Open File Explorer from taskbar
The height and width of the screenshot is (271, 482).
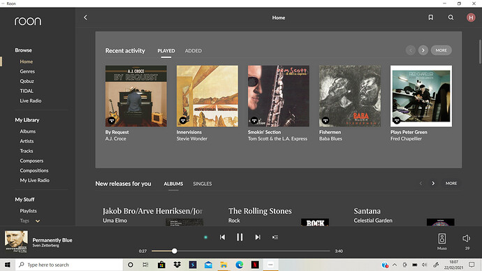tap(224, 265)
